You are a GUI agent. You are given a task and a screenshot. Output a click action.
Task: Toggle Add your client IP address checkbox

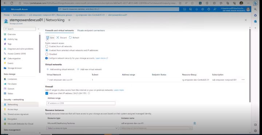click(x=47, y=93)
